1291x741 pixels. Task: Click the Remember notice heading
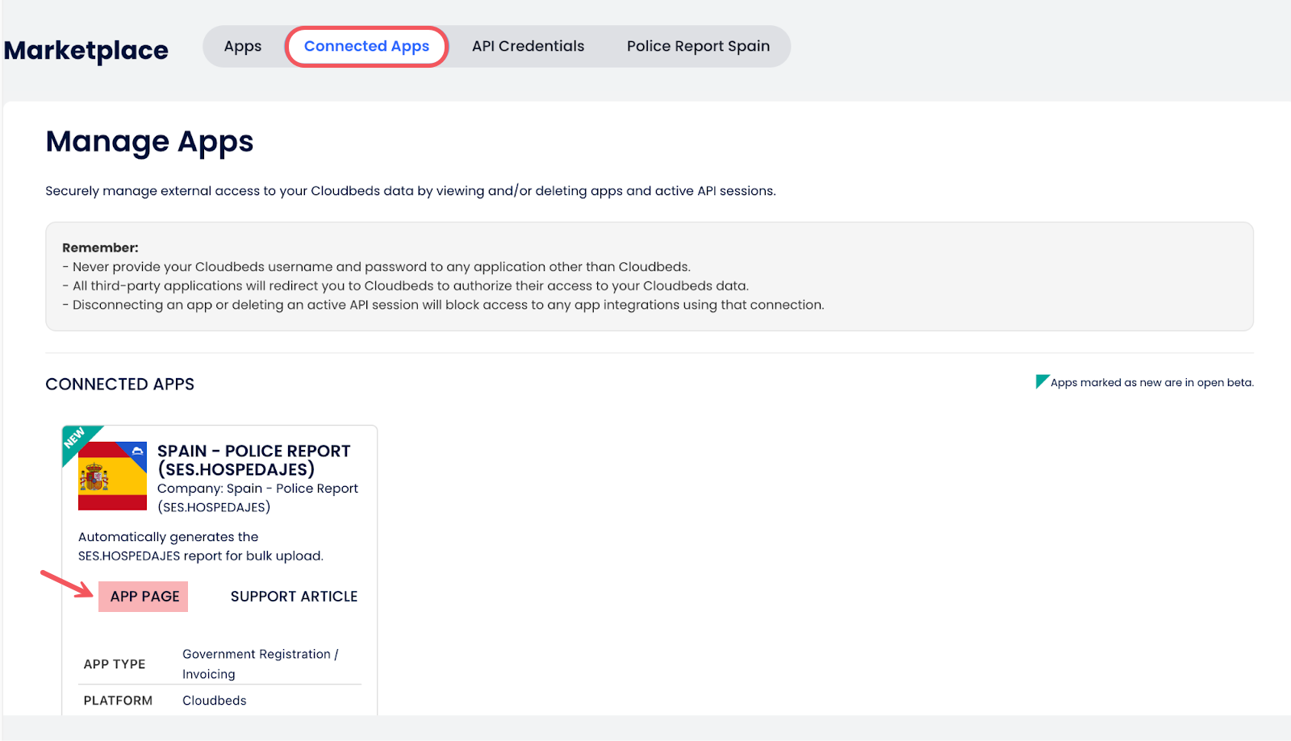(x=100, y=248)
